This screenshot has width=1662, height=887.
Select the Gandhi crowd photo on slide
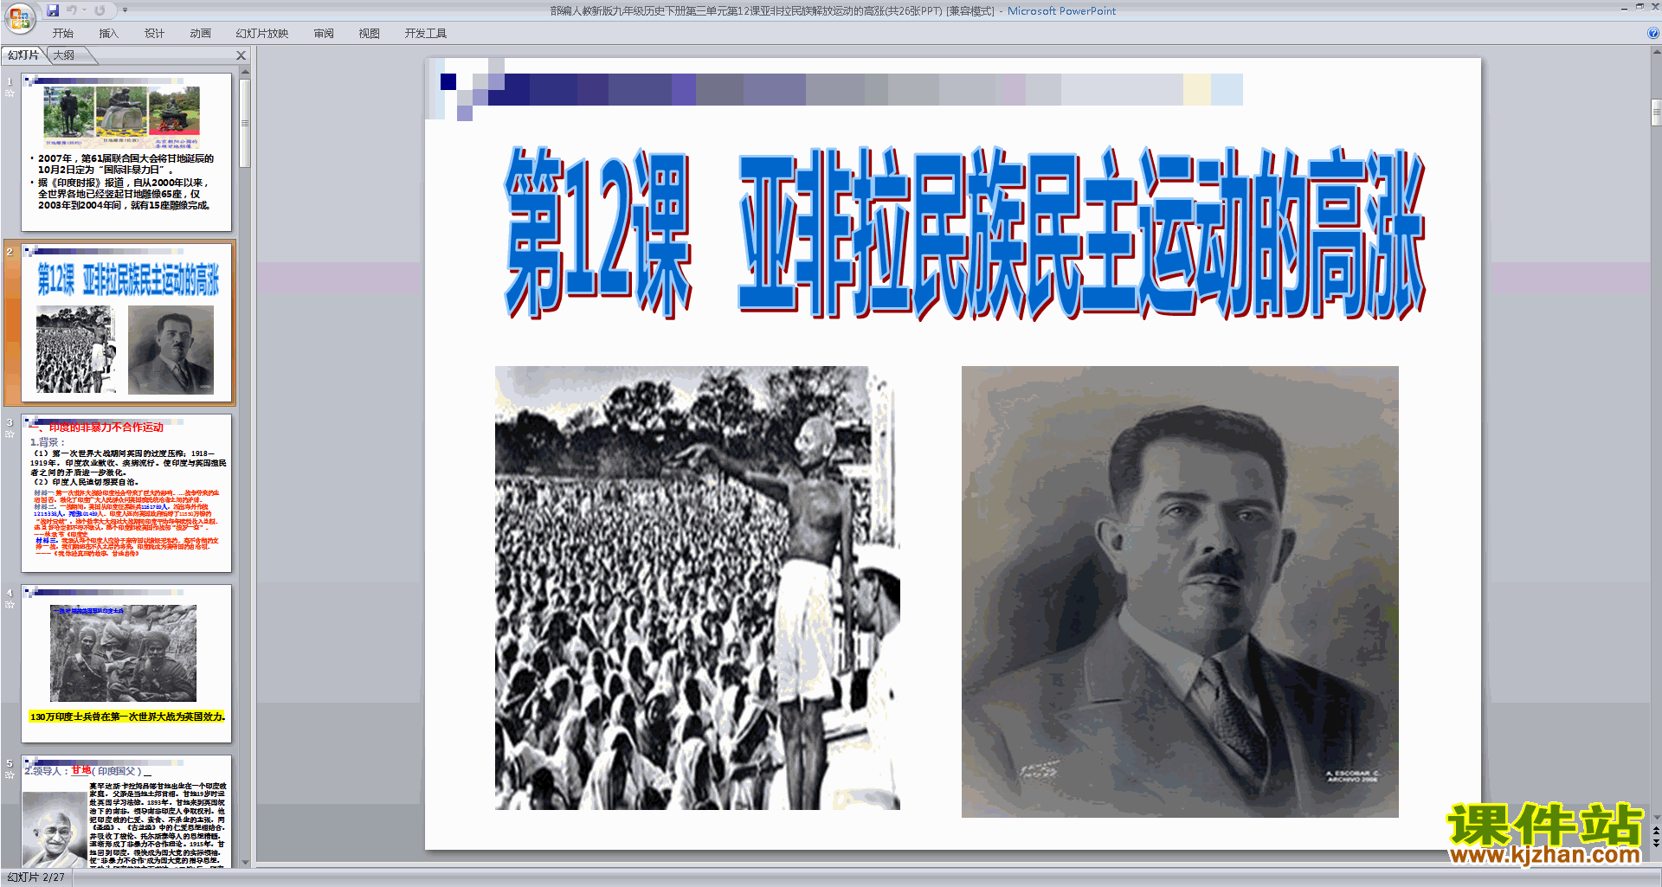pyautogui.click(x=698, y=588)
